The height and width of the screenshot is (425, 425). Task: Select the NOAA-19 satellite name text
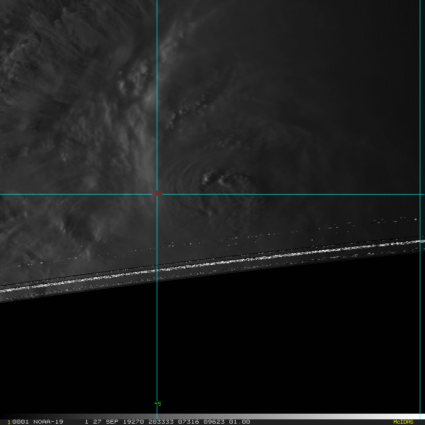[48, 422]
